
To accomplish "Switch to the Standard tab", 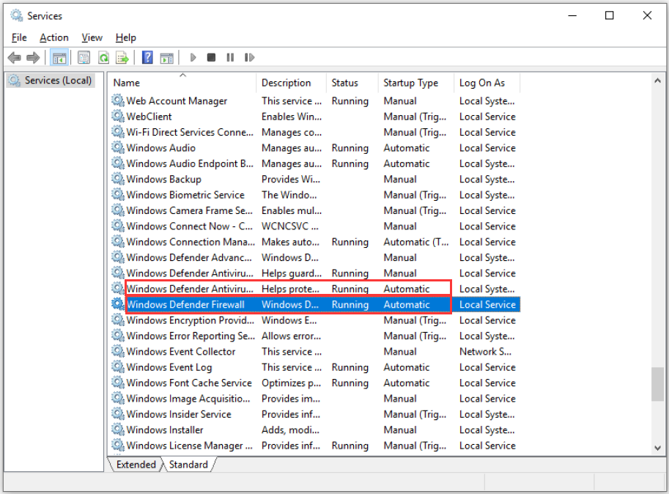I will (188, 464).
